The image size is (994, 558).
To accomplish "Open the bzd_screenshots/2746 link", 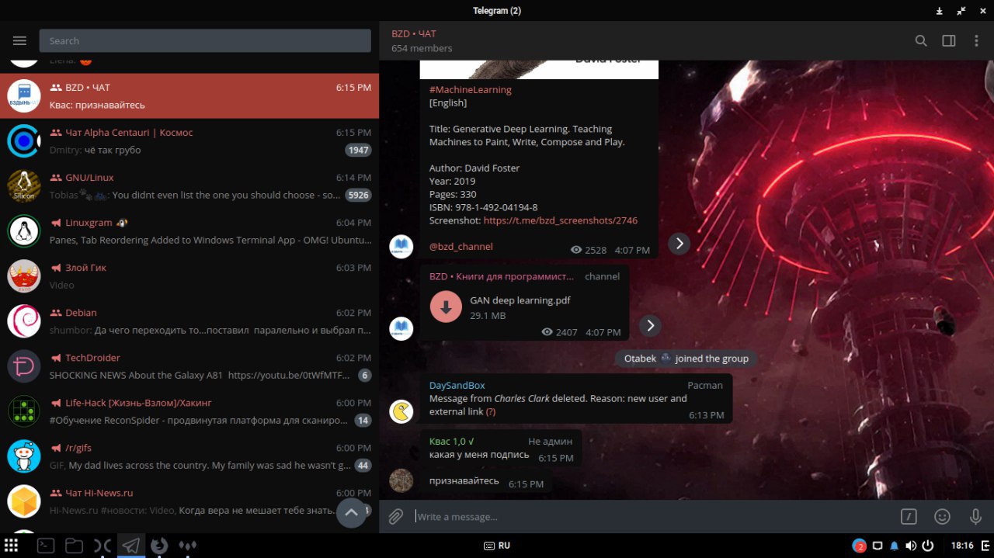I will point(560,220).
